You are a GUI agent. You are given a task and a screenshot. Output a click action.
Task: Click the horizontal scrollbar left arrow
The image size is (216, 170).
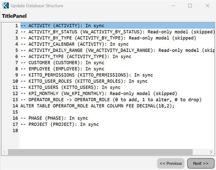[5, 152]
